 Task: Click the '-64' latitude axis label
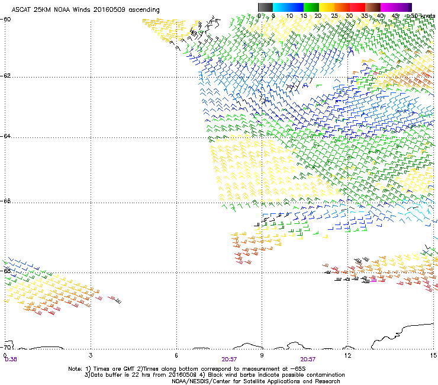pyautogui.click(x=5, y=136)
